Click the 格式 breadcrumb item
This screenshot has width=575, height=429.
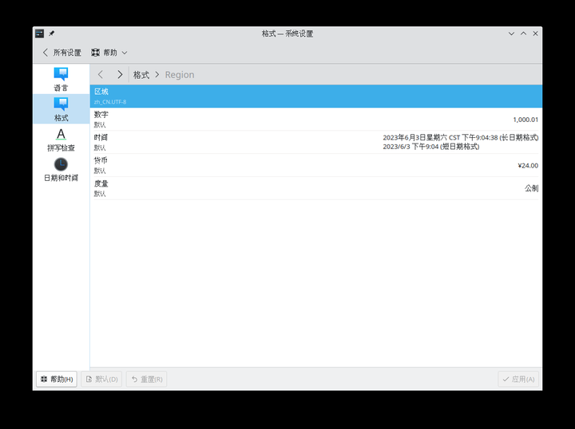point(141,75)
